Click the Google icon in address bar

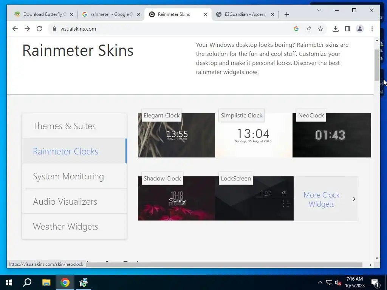click(296, 29)
